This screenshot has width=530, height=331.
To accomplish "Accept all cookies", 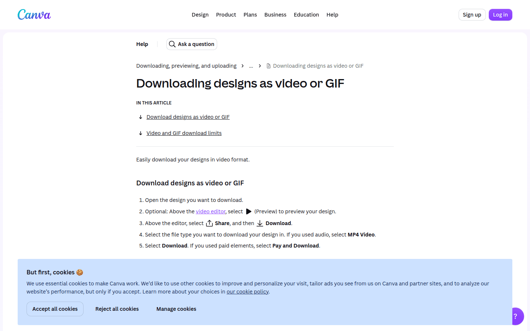I will coord(55,309).
